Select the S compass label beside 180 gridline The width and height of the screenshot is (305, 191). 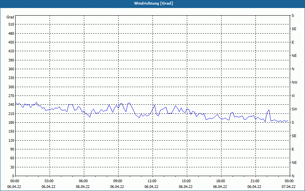pos(293,123)
